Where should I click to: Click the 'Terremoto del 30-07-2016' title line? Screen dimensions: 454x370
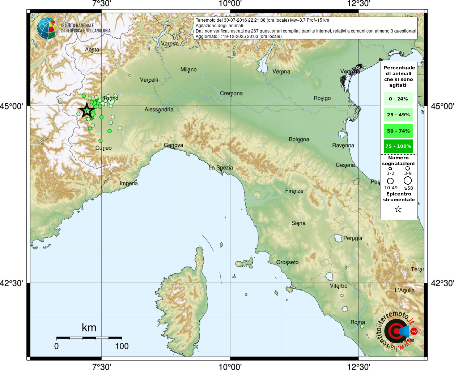click(x=262, y=20)
